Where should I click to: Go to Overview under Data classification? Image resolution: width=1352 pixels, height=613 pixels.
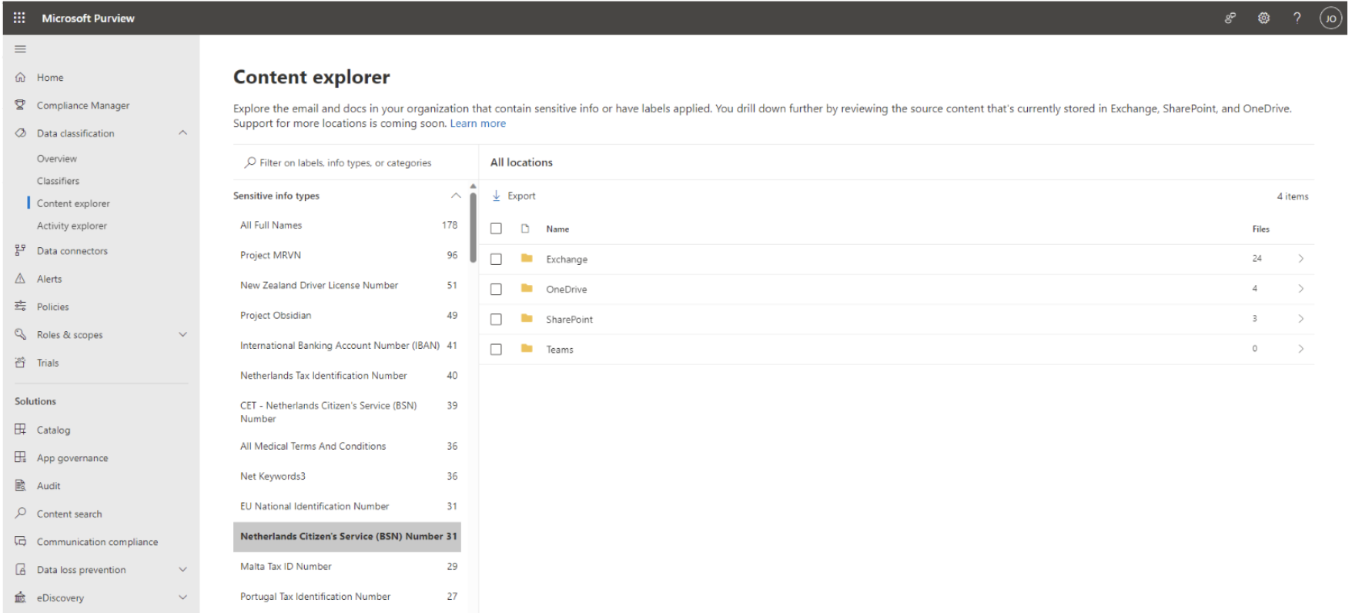(57, 159)
